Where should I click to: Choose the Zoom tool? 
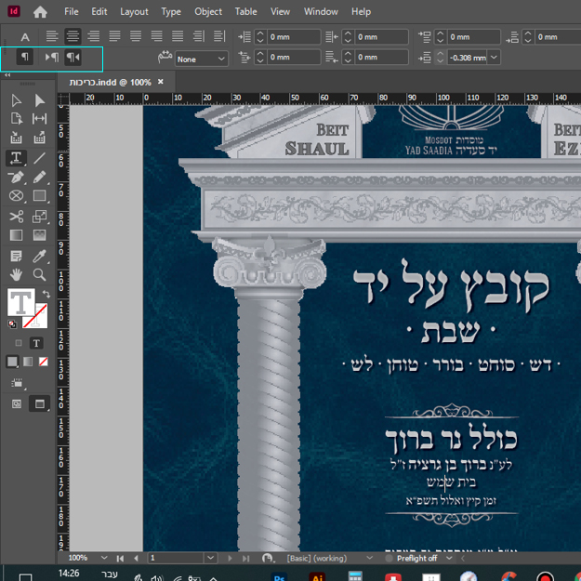[x=39, y=275]
